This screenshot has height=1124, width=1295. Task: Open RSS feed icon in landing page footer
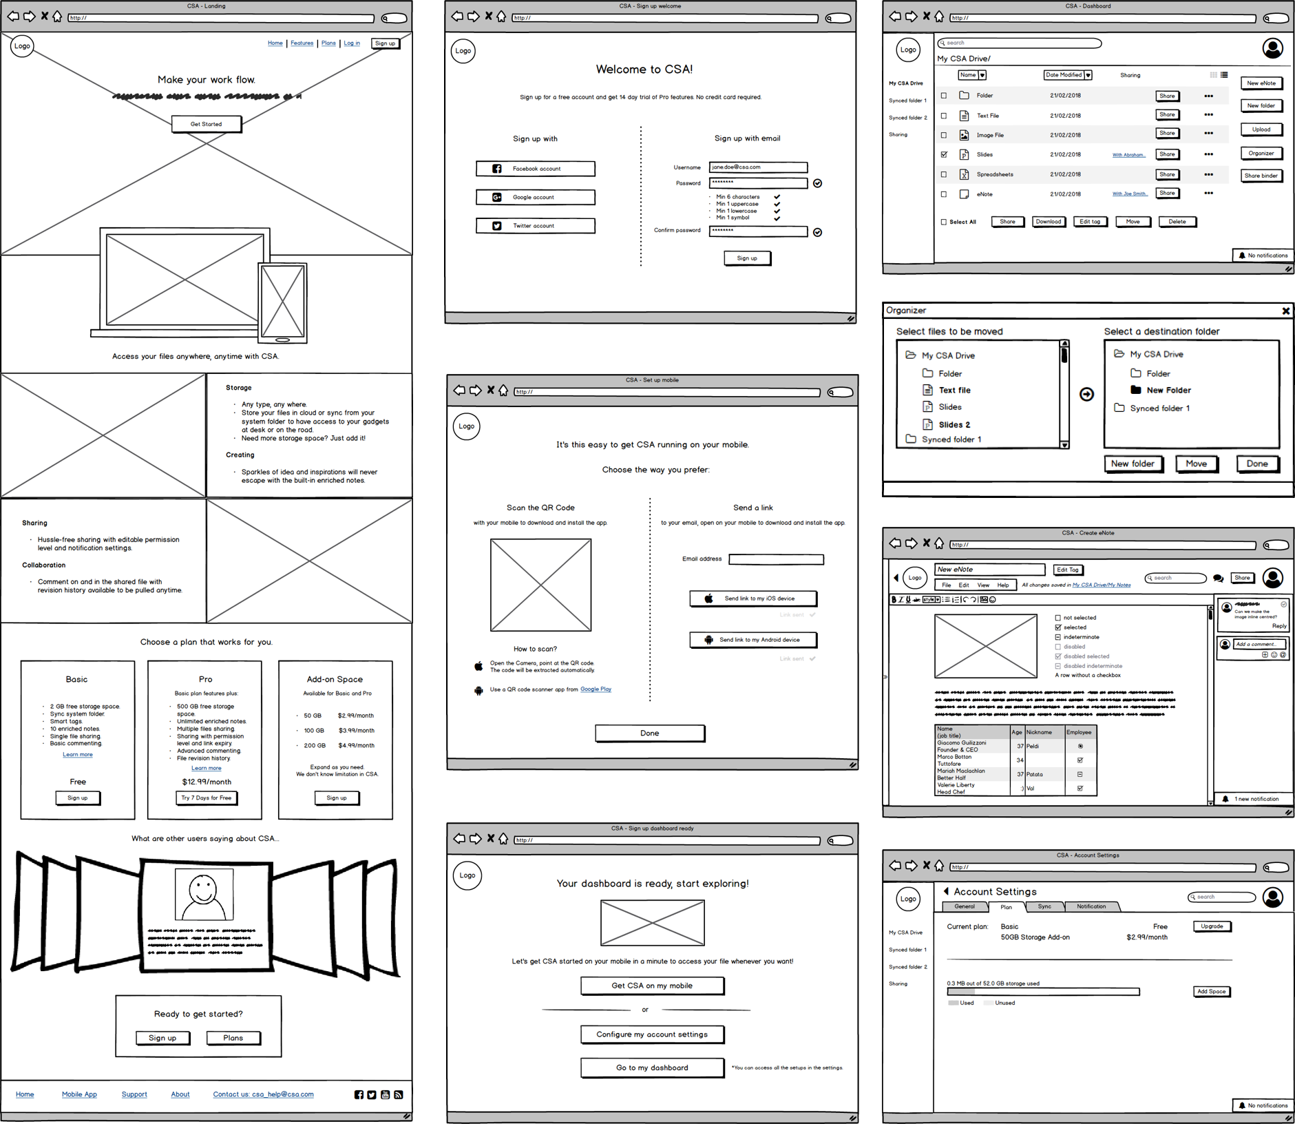[399, 1094]
